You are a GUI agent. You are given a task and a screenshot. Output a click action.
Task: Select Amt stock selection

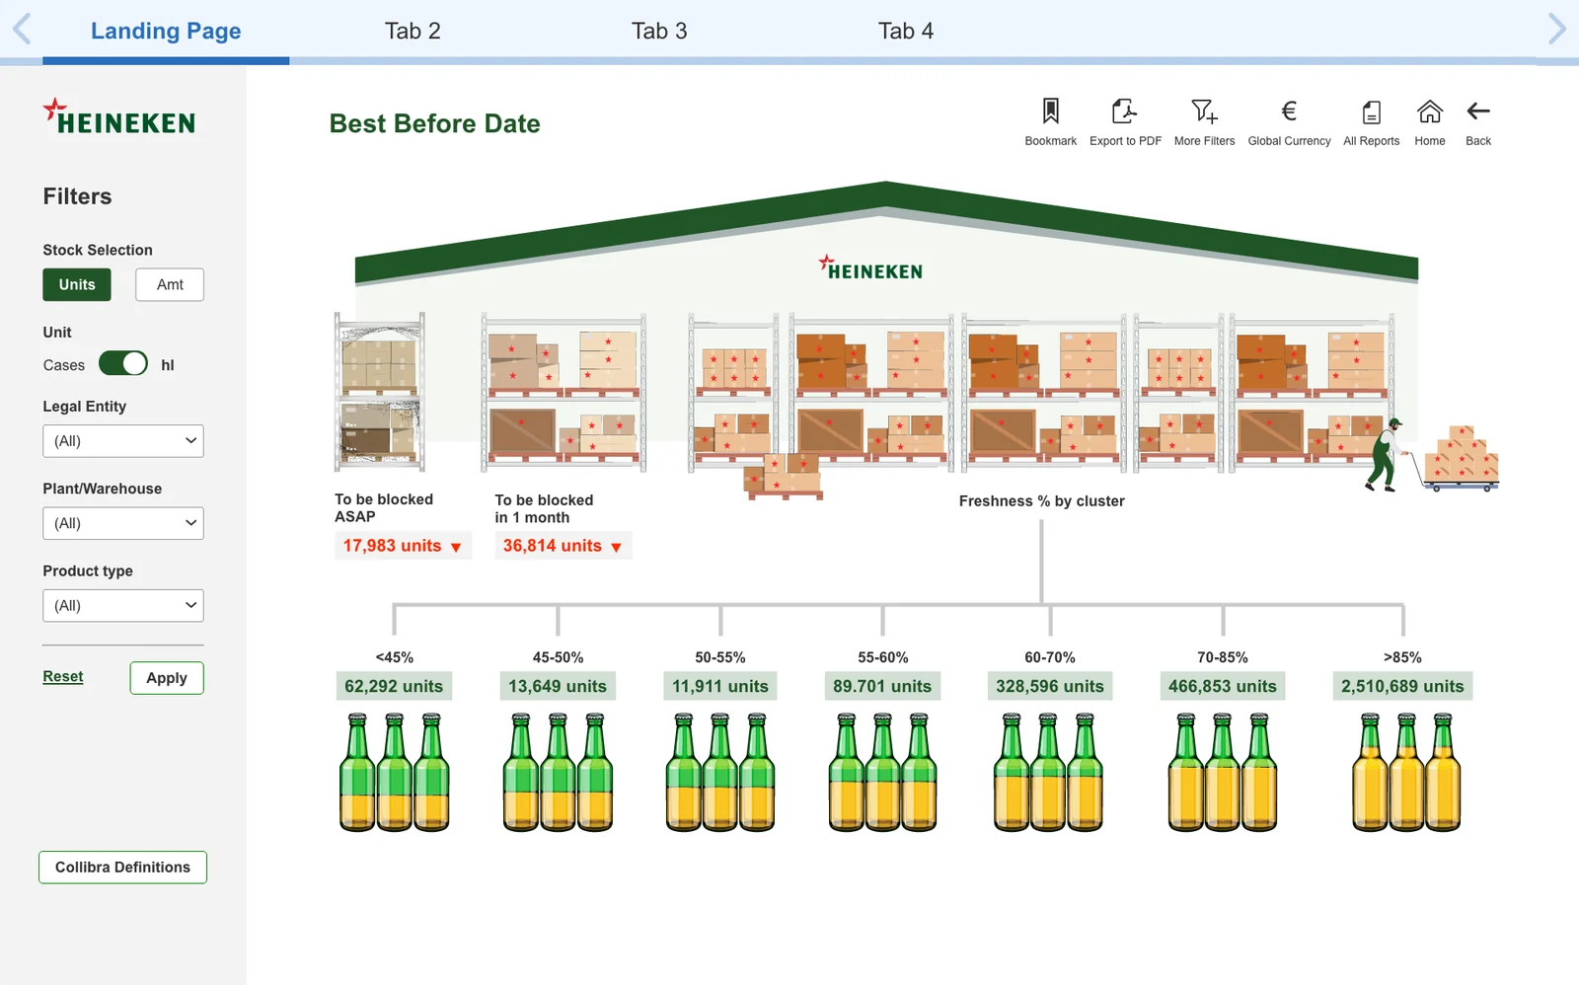tap(170, 284)
